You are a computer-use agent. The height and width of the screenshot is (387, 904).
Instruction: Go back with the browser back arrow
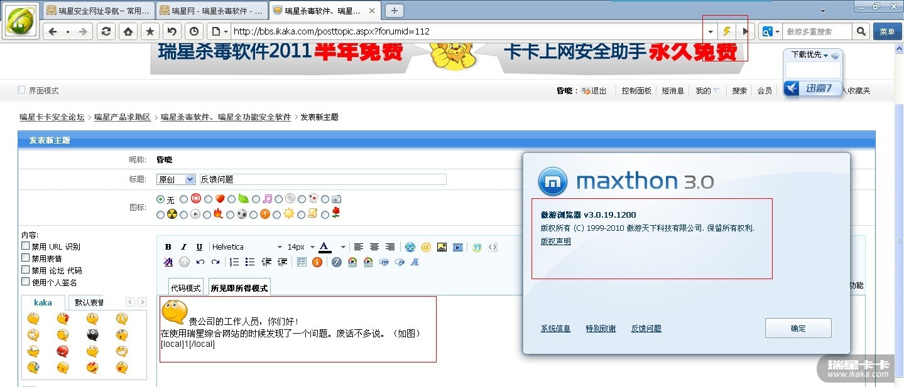53,31
